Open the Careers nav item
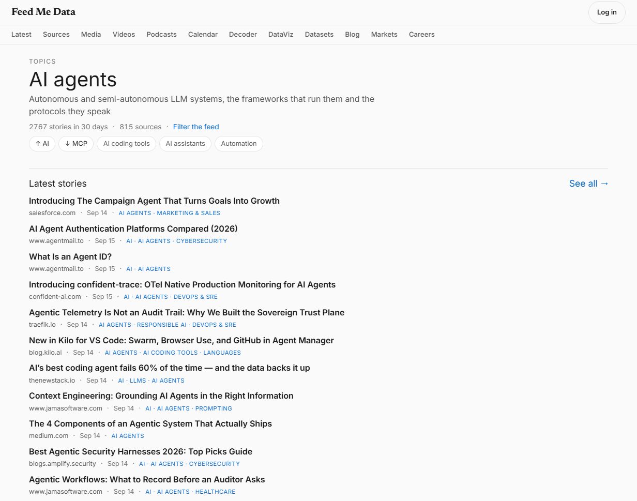 pos(422,34)
